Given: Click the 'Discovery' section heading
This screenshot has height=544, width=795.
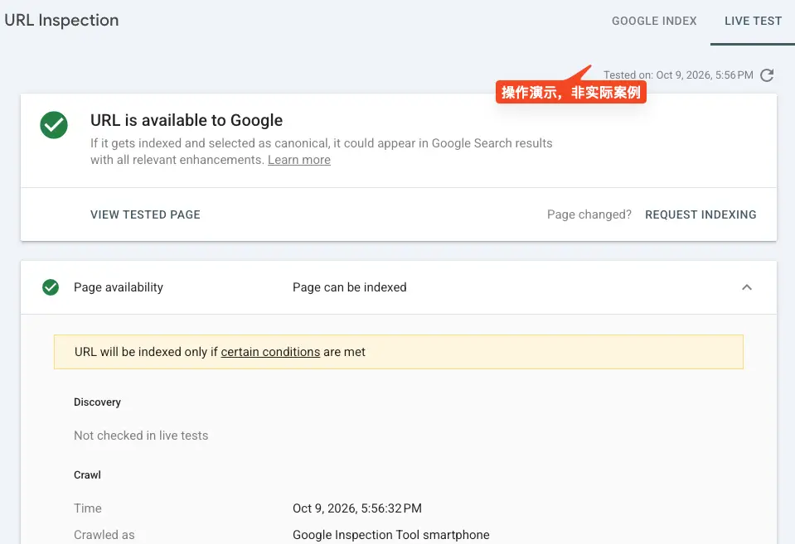Looking at the screenshot, I should pos(97,402).
